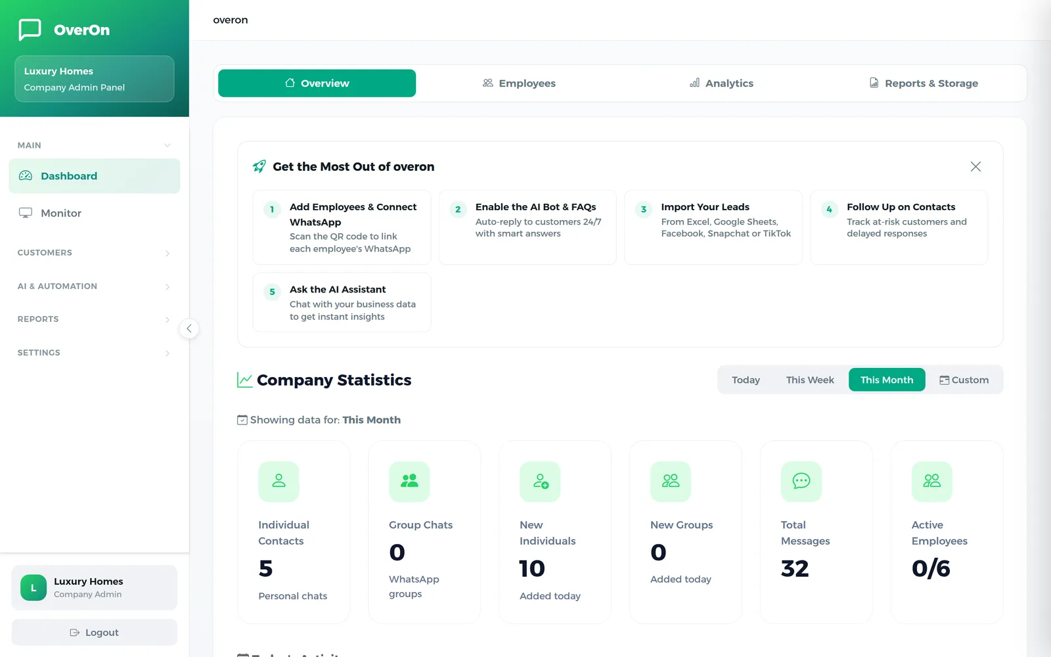Viewport: 1051px width, 657px height.
Task: Expand the REPORTS sidebar section
Action: 94,319
